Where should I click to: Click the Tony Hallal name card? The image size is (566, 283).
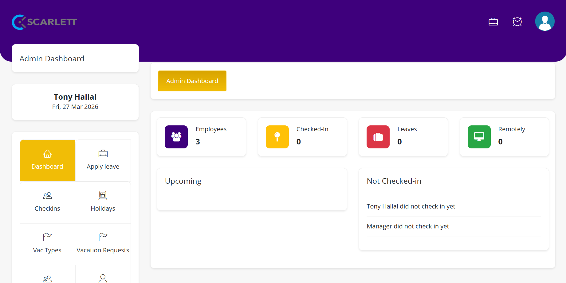point(75,102)
